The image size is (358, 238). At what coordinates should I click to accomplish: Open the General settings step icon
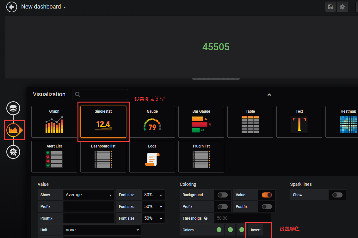click(x=13, y=152)
